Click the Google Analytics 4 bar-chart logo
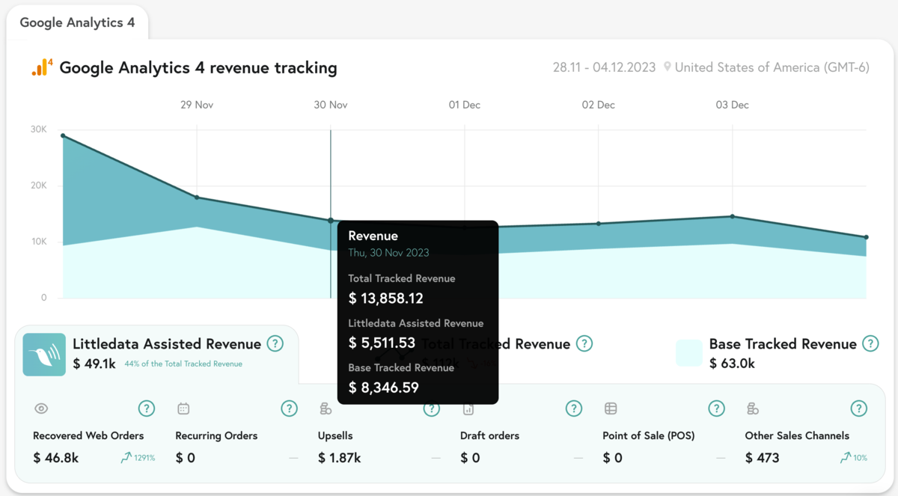The image size is (898, 496). [x=42, y=67]
